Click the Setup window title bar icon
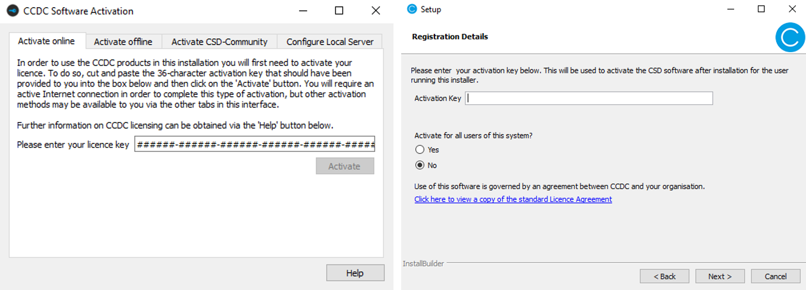Viewport: 806px width, 290px height. pyautogui.click(x=412, y=9)
